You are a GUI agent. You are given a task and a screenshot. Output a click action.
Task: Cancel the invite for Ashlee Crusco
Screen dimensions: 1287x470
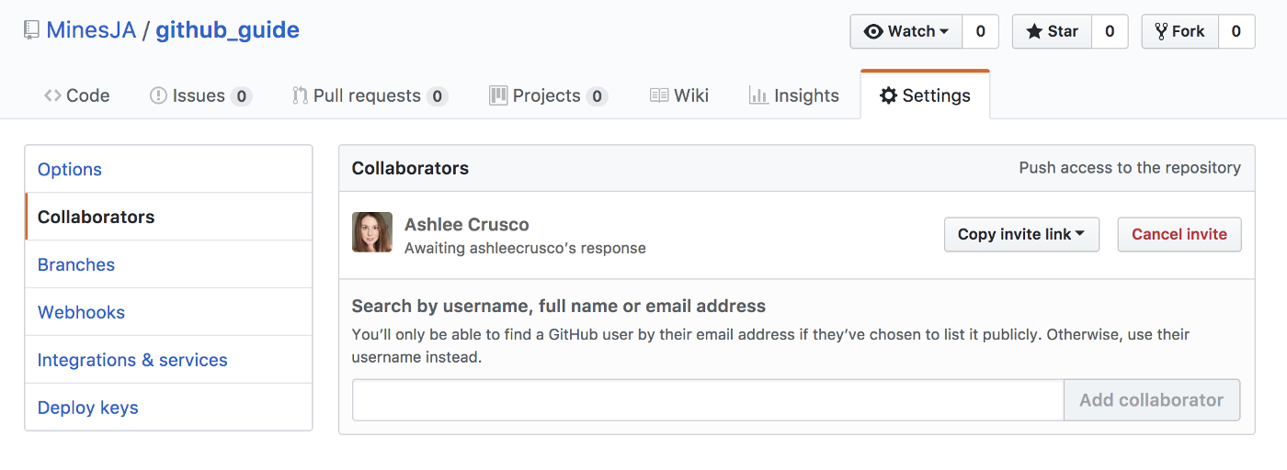(1179, 234)
